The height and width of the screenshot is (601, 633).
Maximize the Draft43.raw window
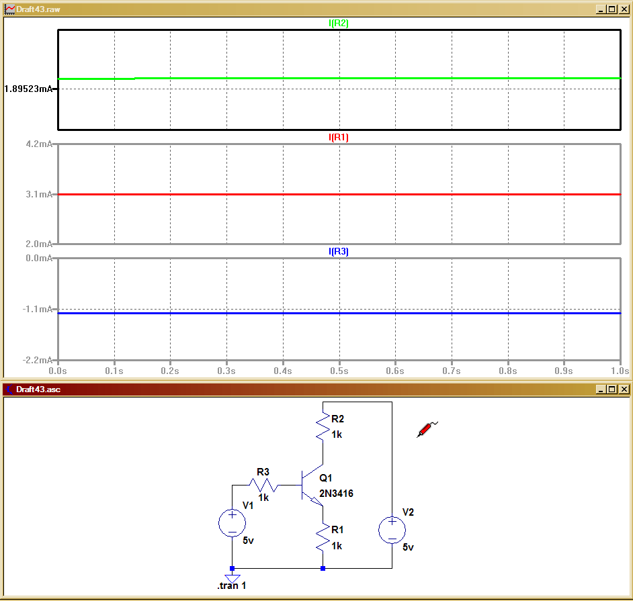[612, 9]
